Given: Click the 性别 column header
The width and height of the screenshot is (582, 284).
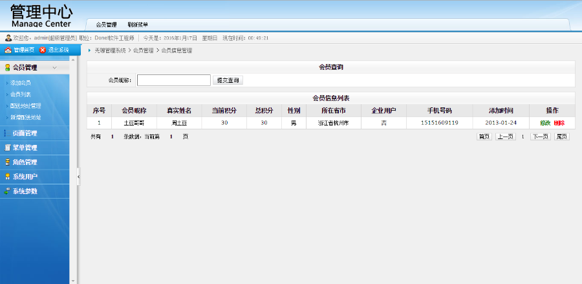Looking at the screenshot, I should coord(294,111).
